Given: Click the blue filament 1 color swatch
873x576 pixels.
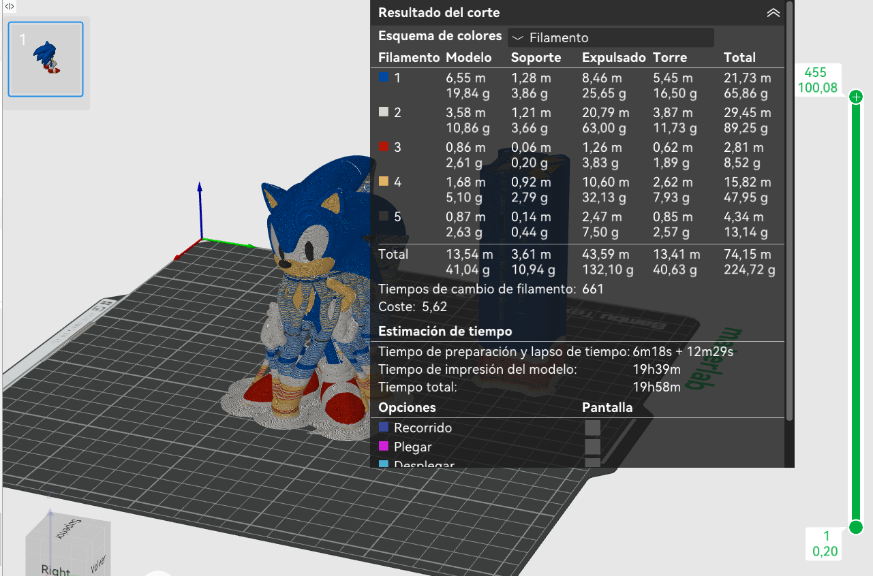Looking at the screenshot, I should click(384, 78).
